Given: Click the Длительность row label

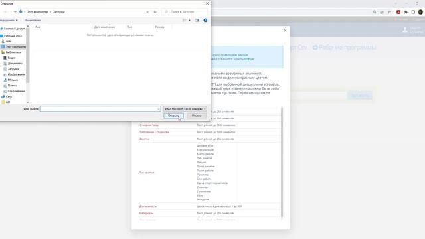Looking at the screenshot, I should coord(147,206).
